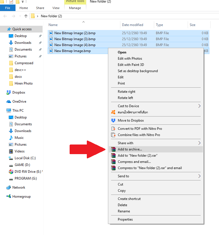This screenshot has width=219, height=235.
Task: Open the Quick Access Toolbar customize dropdown
Action: coord(23,2)
